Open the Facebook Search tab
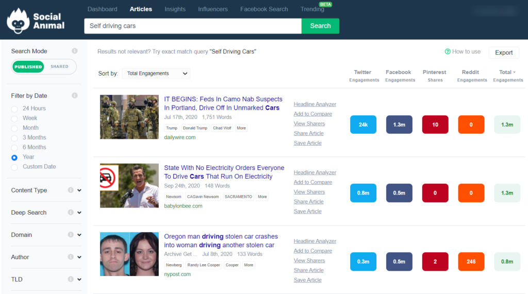This screenshot has height=294, width=528. point(264,9)
